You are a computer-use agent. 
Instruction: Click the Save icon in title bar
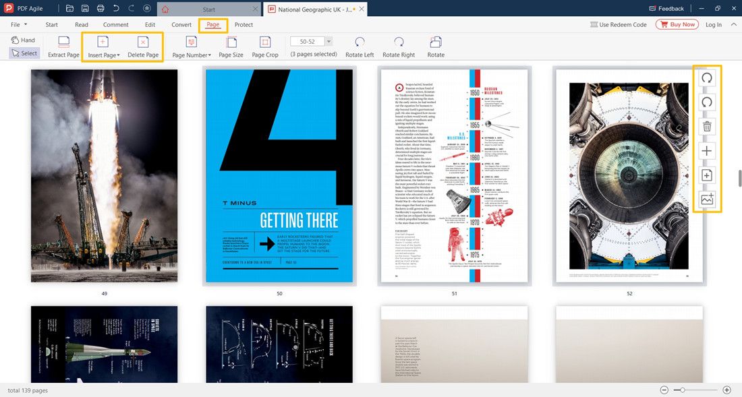[x=85, y=8]
